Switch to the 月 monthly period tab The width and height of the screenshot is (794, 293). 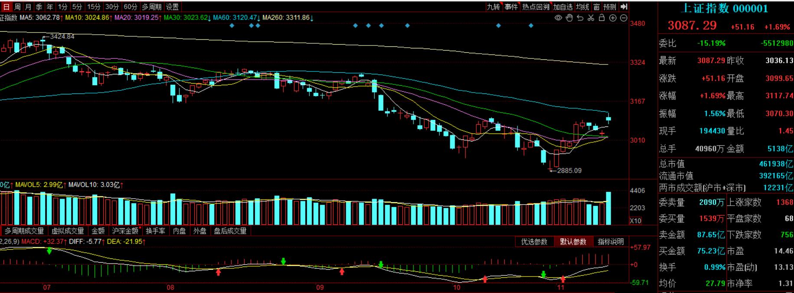pyautogui.click(x=28, y=7)
